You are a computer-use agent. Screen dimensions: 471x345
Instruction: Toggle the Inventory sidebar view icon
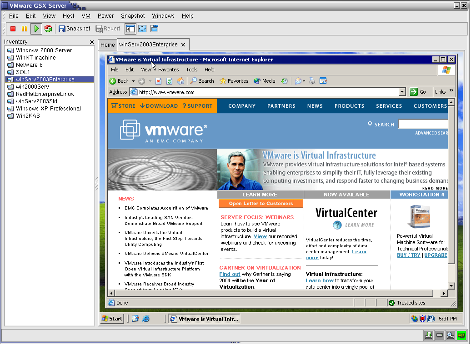130,29
